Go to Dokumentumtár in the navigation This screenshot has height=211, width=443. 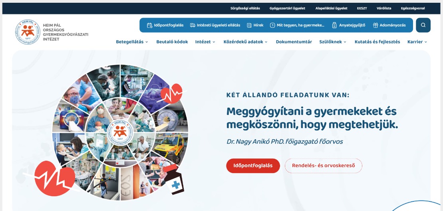pos(294,42)
